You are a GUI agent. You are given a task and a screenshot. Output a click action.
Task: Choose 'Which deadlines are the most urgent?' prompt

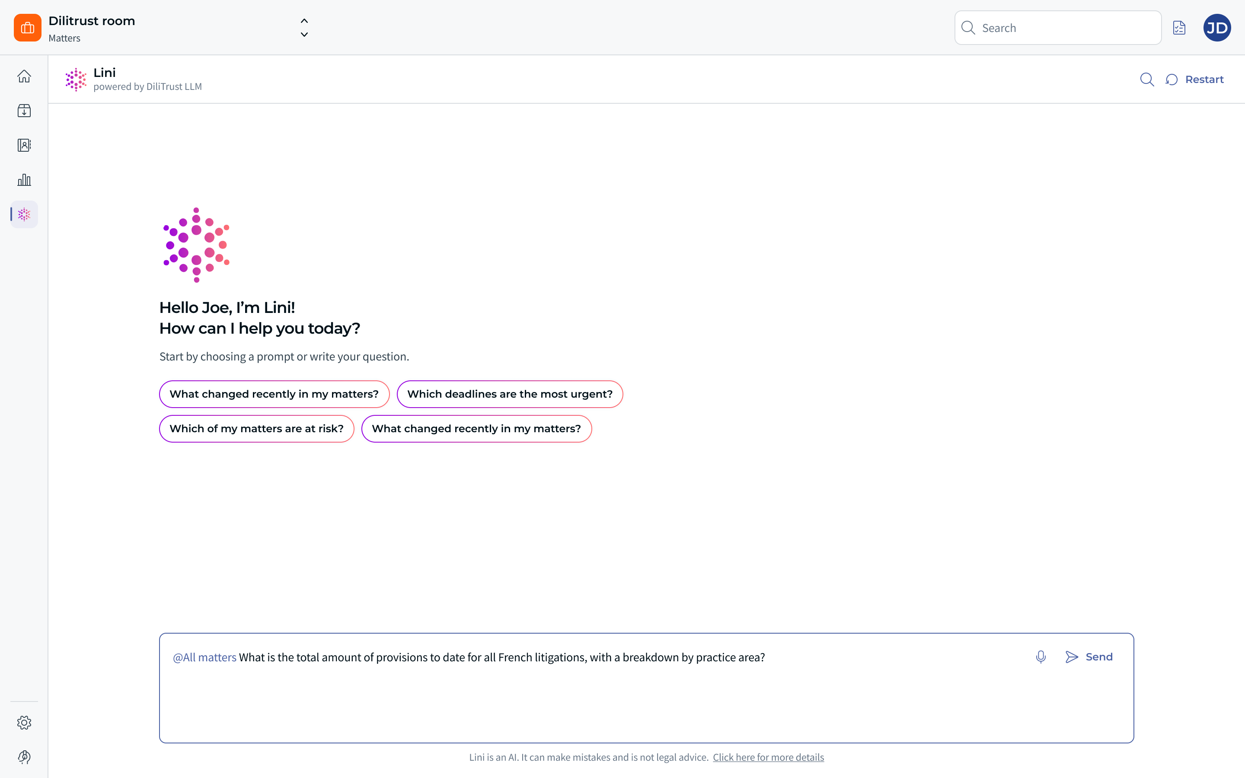point(510,394)
